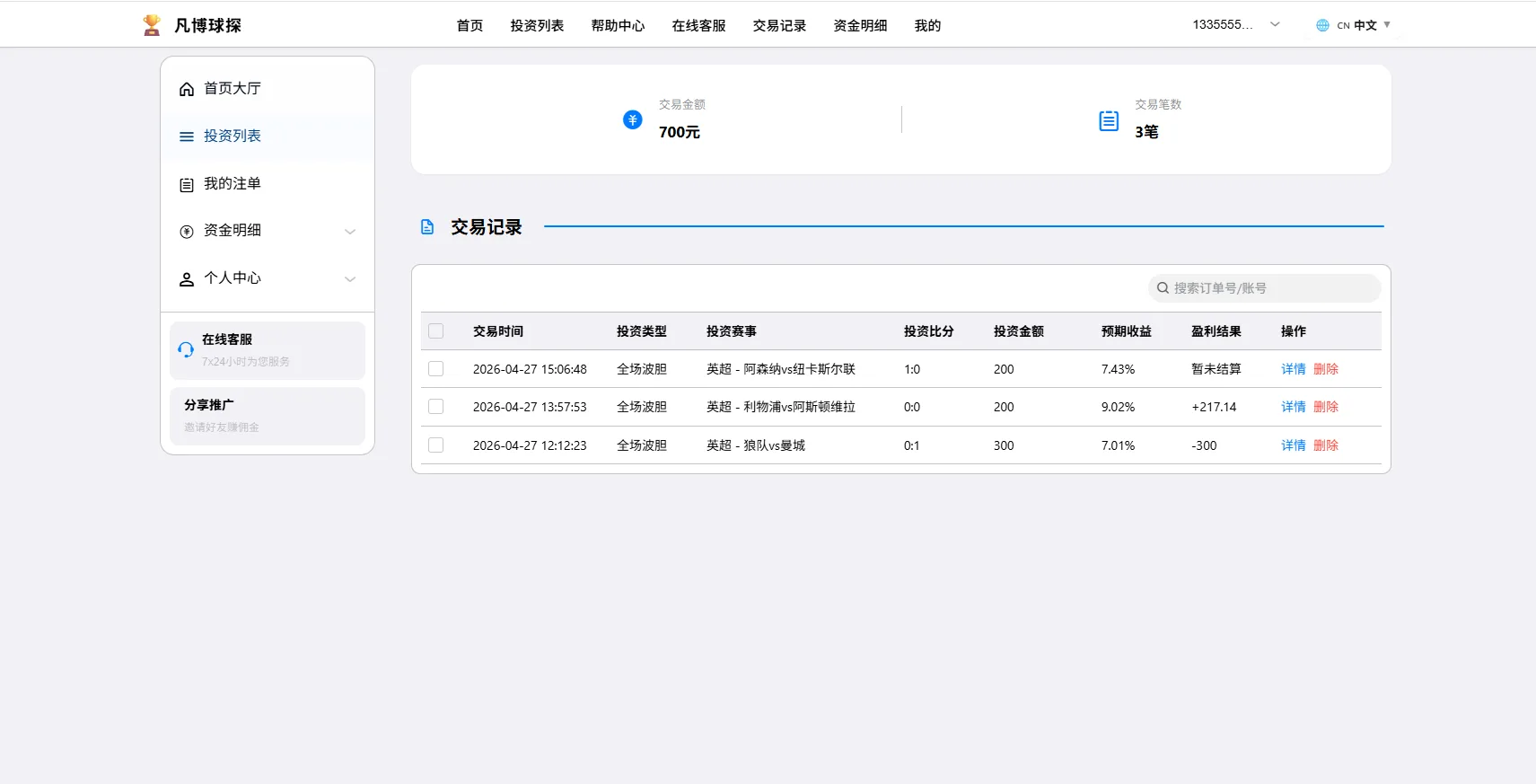Open 投资列表 in top navigation

click(x=537, y=26)
